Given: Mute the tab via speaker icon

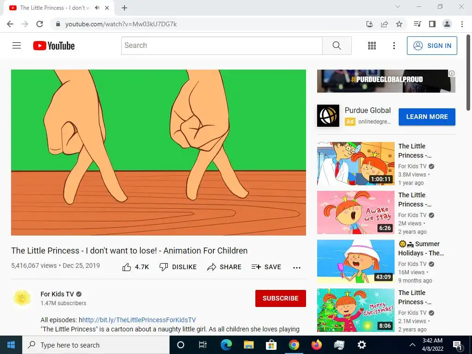Looking at the screenshot, I should pos(97,7).
